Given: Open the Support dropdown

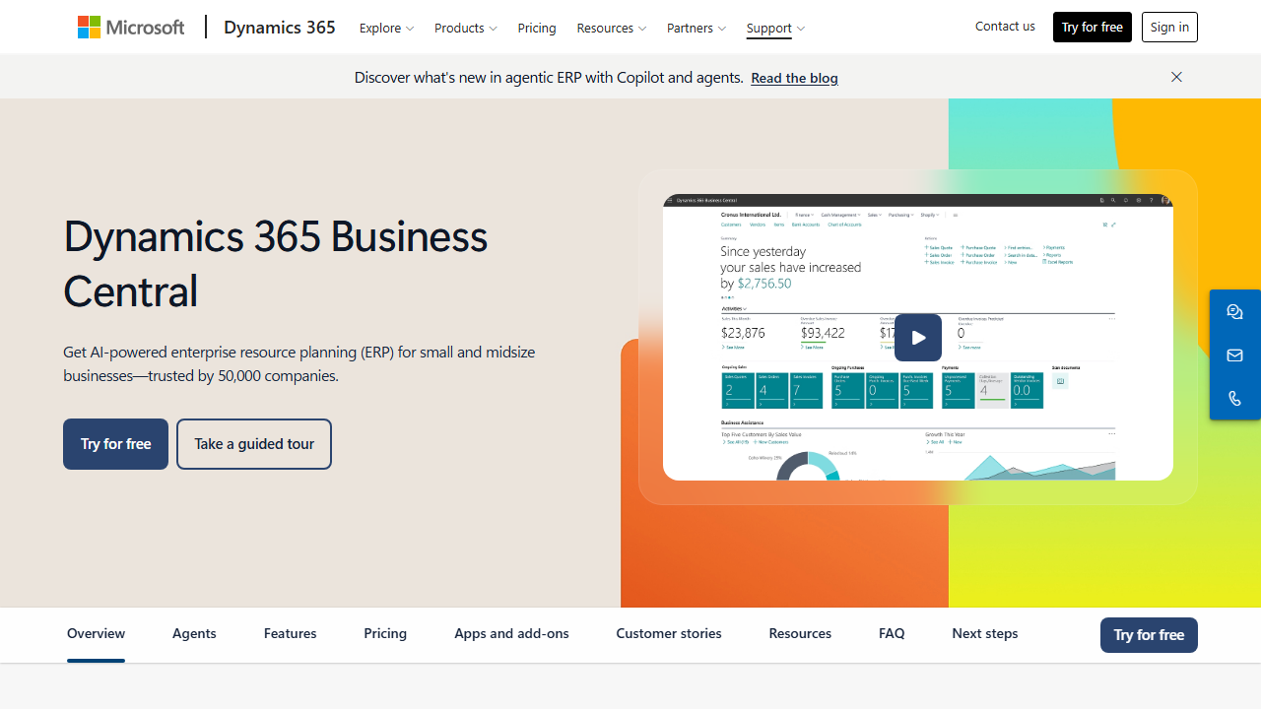Looking at the screenshot, I should click(x=775, y=28).
